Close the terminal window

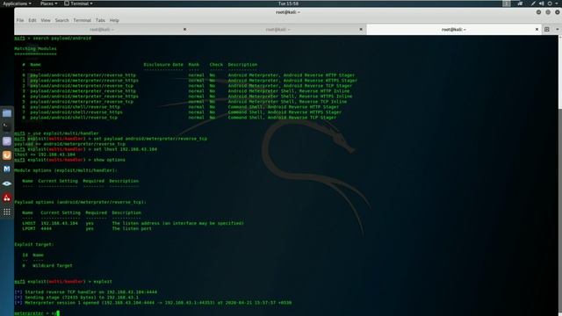(x=557, y=12)
